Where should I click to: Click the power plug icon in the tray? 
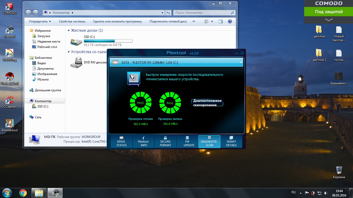click(x=313, y=193)
